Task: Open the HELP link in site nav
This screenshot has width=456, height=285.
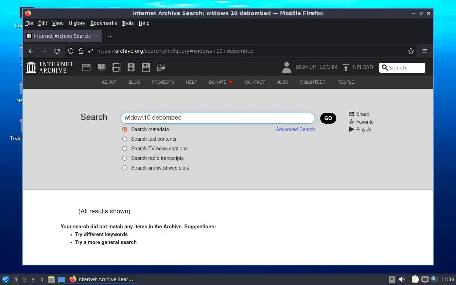Action: coord(191,82)
